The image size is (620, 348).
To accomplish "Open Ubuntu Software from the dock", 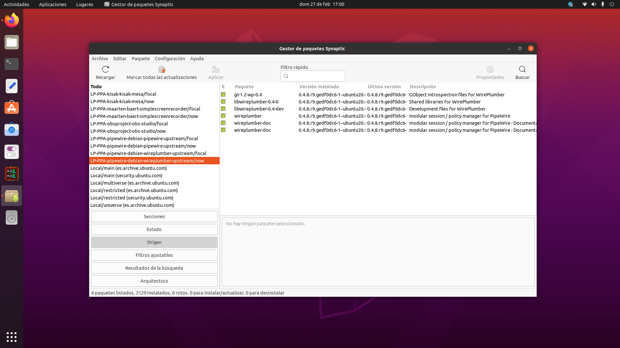I will (x=12, y=108).
